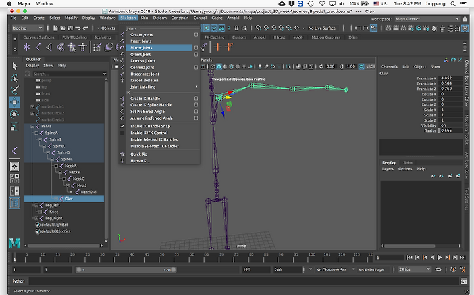Click the Undo arrow icon
The image size is (474, 295).
tap(78, 28)
